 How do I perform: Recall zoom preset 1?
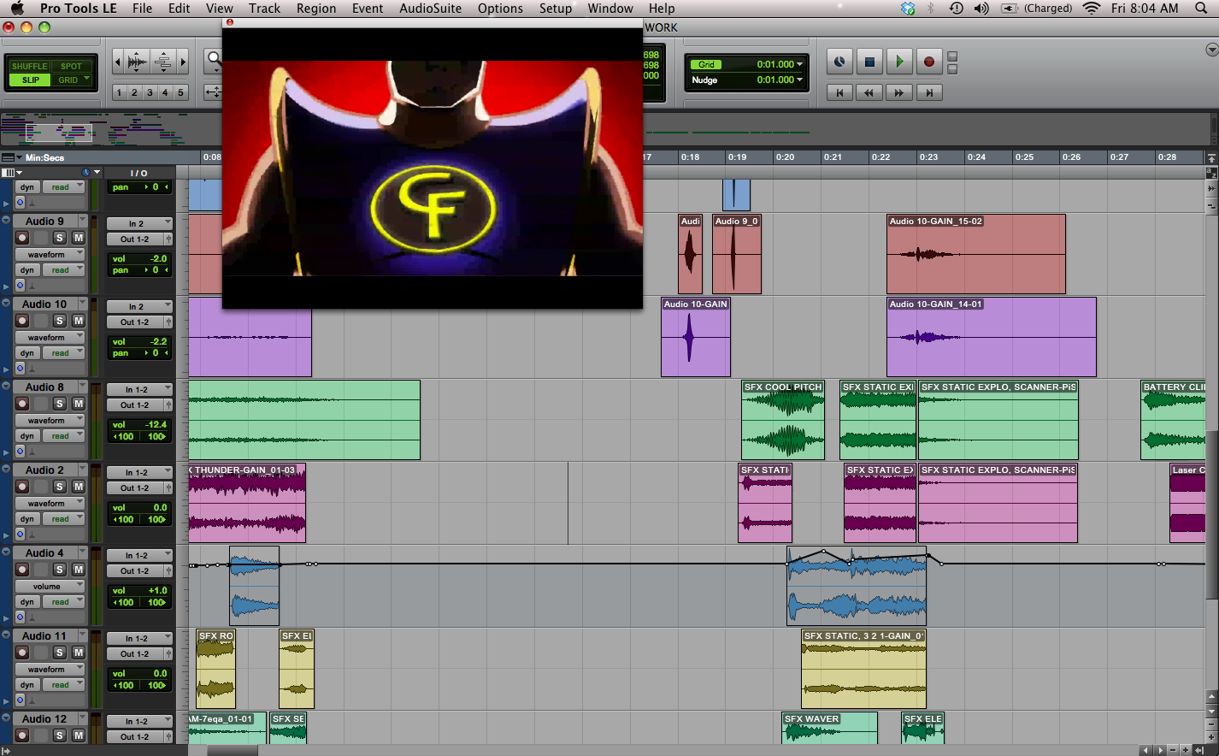coord(120,92)
